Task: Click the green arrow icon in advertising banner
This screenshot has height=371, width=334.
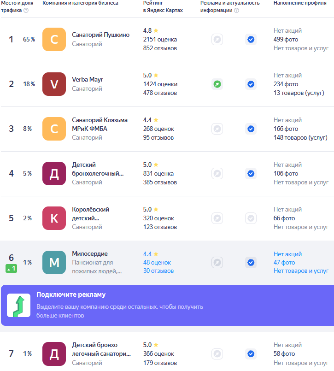Action: (19, 305)
